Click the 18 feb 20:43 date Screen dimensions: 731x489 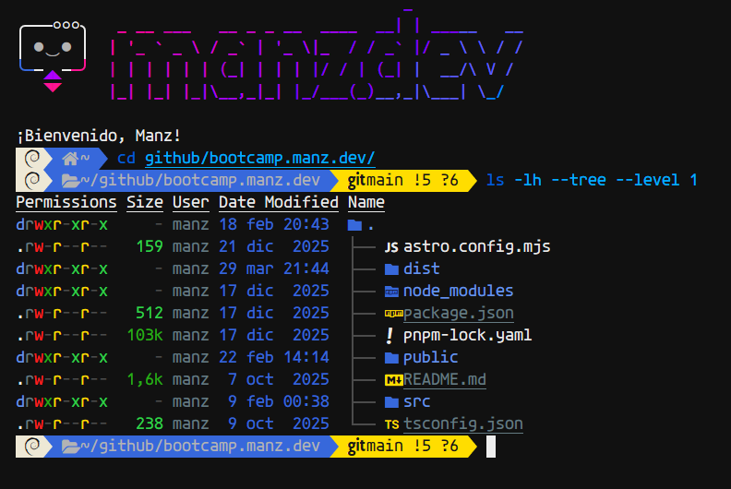[x=274, y=225]
